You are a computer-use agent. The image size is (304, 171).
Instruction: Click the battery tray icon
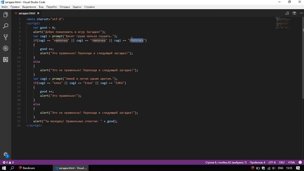pyautogui.click(x=258, y=168)
